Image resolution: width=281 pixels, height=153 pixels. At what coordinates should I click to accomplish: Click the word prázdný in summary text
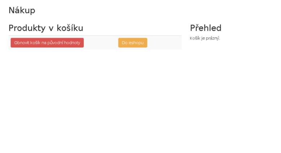tap(213, 38)
